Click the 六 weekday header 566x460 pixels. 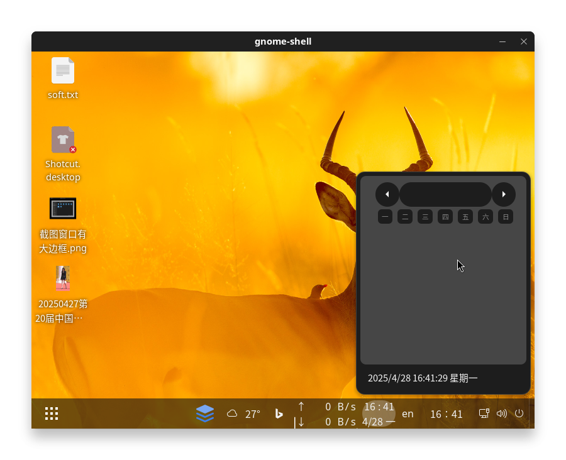click(486, 217)
